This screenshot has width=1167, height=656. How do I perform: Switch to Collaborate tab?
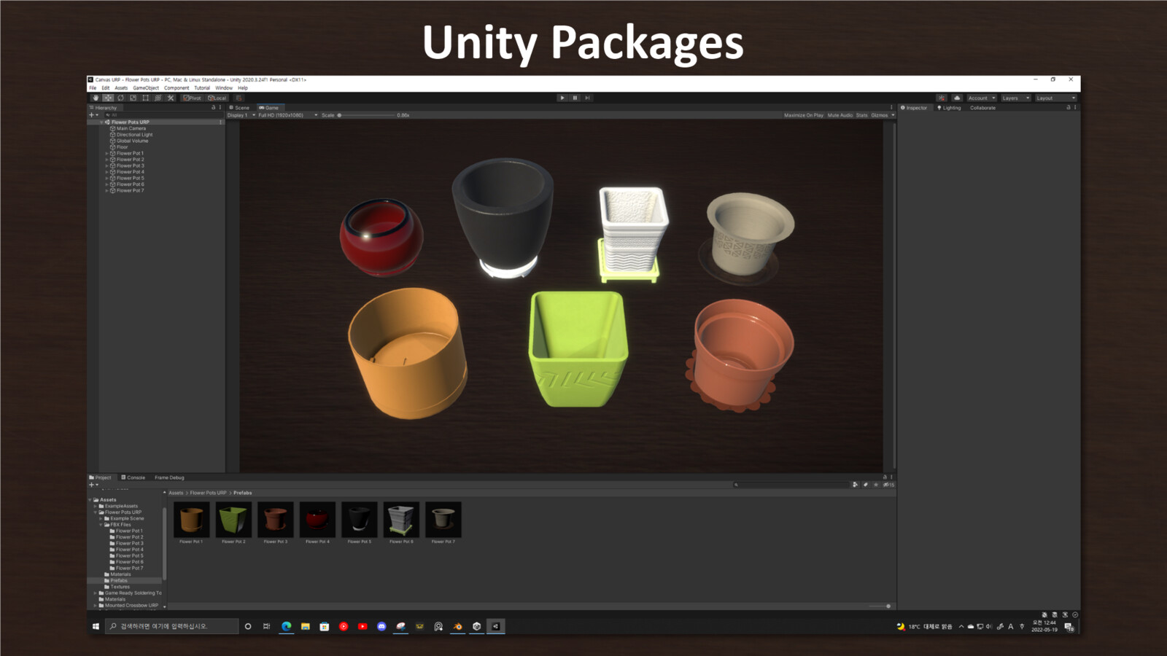point(982,107)
